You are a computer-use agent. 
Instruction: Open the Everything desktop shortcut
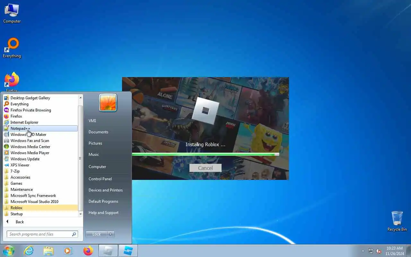point(12,48)
